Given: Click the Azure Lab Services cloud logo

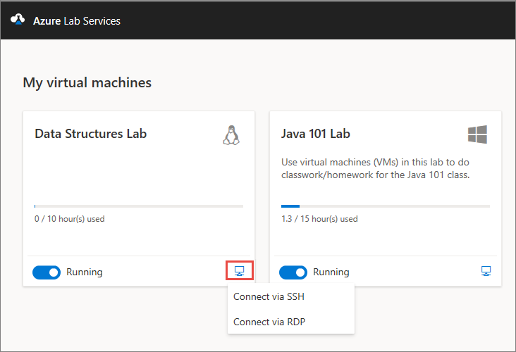Looking at the screenshot, I should pyautogui.click(x=18, y=20).
